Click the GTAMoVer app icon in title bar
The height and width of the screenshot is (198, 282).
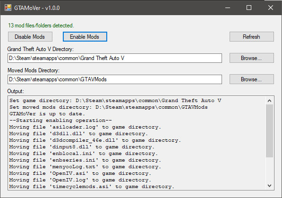pos(8,8)
